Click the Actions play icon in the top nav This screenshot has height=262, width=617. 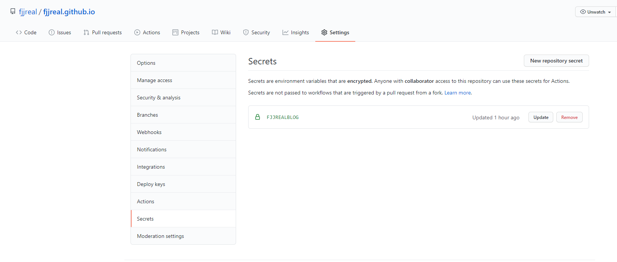click(137, 32)
